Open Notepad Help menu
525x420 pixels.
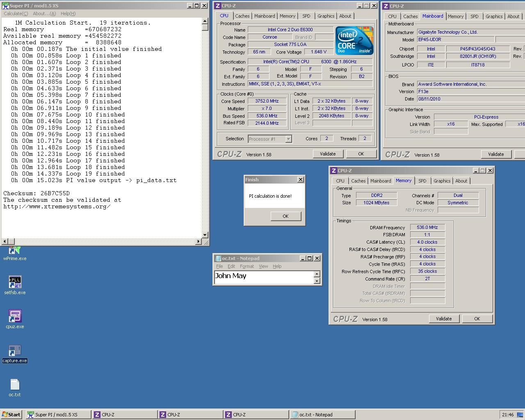point(277,266)
